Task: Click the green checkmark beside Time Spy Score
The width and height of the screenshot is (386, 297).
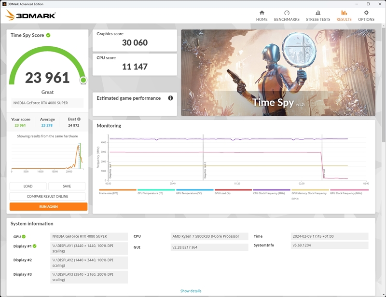Action: 49,35
